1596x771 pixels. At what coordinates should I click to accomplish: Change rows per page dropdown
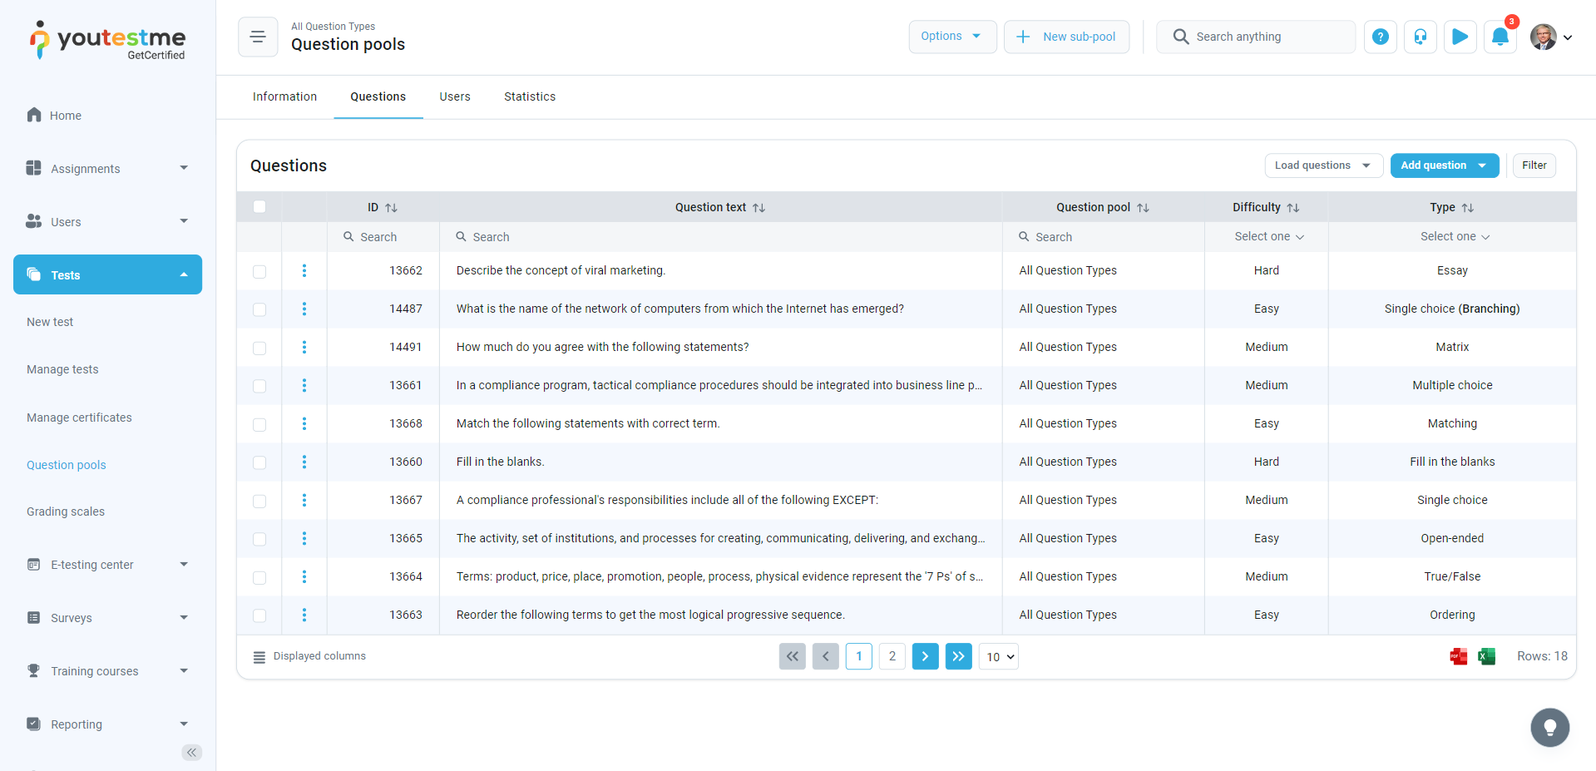coord(999,657)
